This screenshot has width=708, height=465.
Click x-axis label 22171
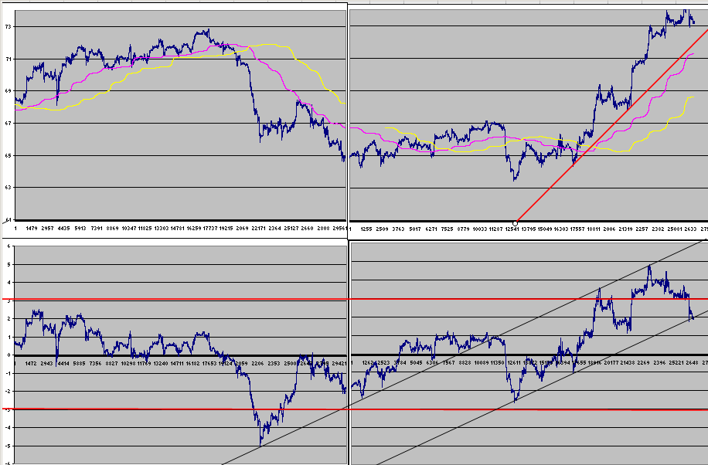pyautogui.click(x=258, y=229)
